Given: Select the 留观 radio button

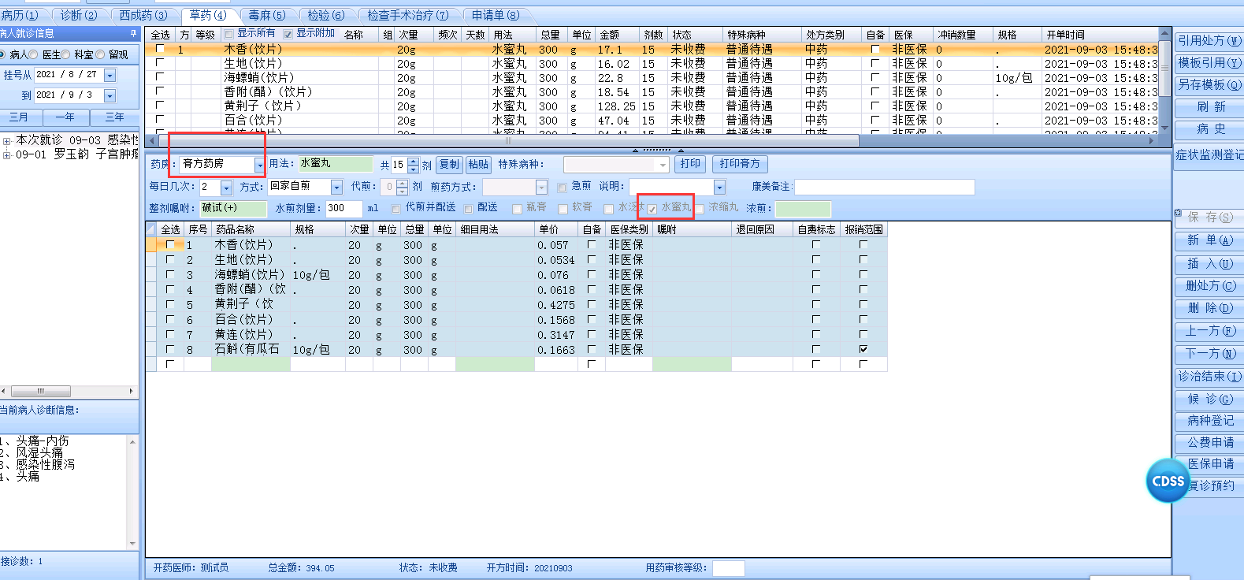Looking at the screenshot, I should (x=100, y=55).
